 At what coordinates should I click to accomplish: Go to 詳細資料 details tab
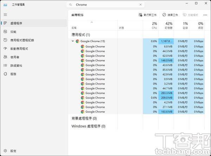coord(34,65)
